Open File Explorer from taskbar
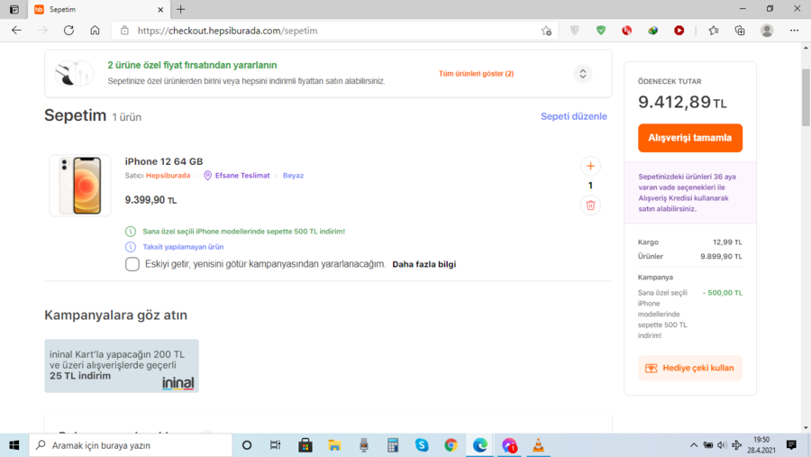The height and width of the screenshot is (457, 811). pyautogui.click(x=334, y=445)
